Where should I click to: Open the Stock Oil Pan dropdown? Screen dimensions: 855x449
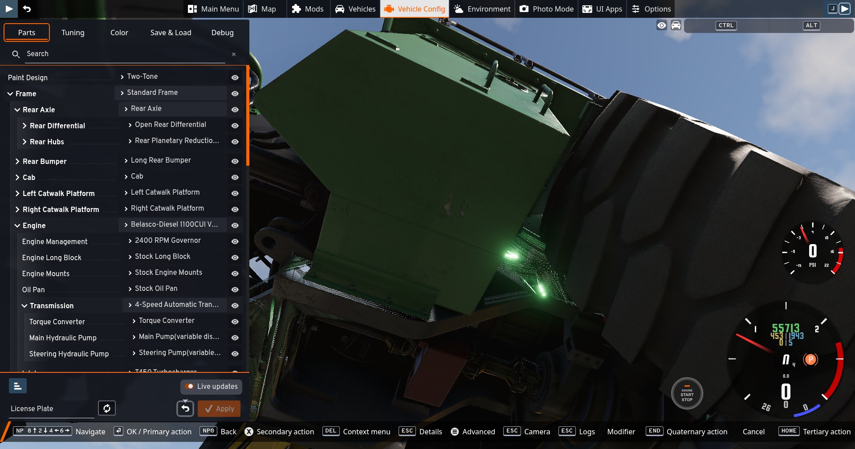175,289
